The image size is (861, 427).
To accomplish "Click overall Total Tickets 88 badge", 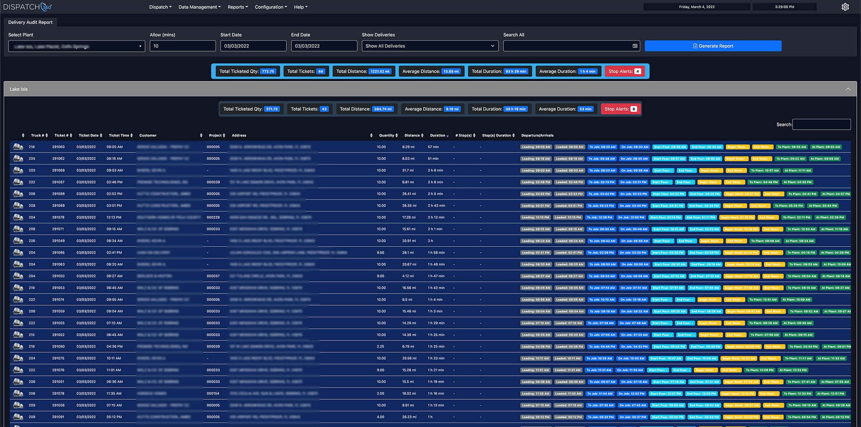I will click(306, 71).
